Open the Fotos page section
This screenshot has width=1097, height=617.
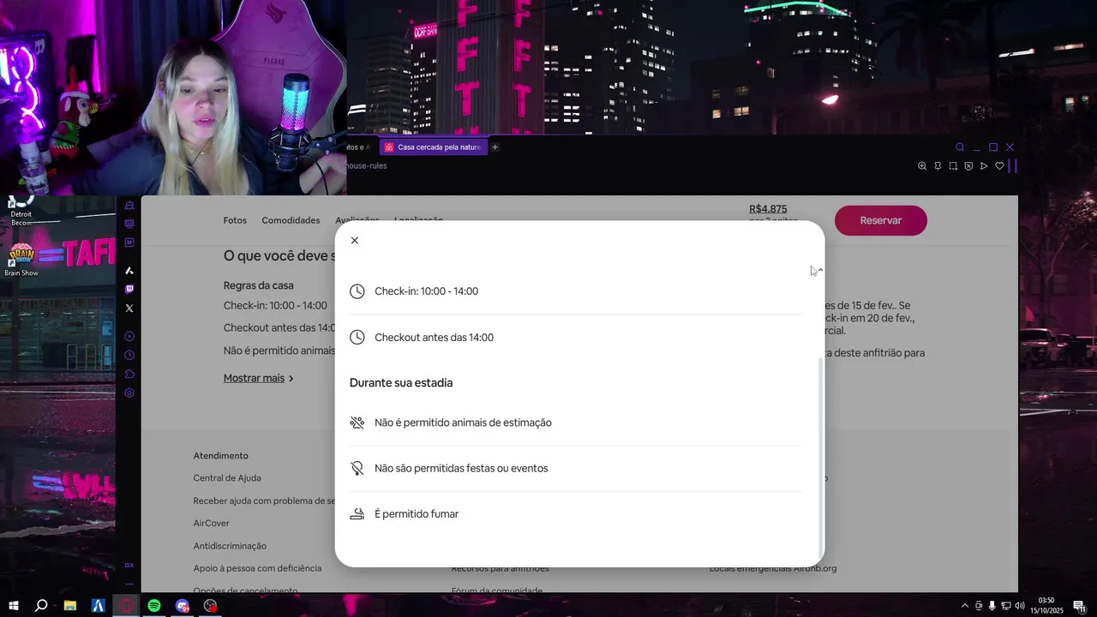point(235,220)
